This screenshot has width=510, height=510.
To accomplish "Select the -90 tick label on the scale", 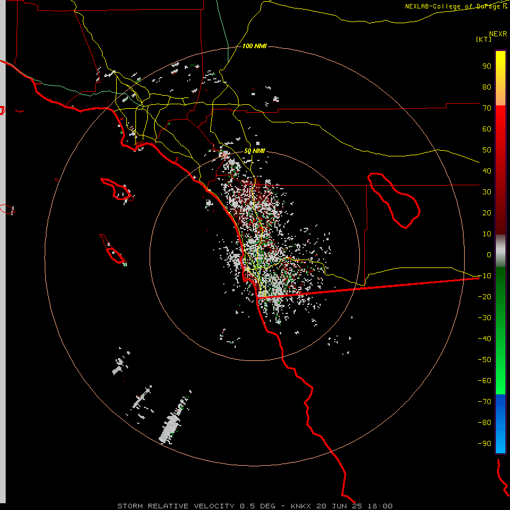I will 484,444.
